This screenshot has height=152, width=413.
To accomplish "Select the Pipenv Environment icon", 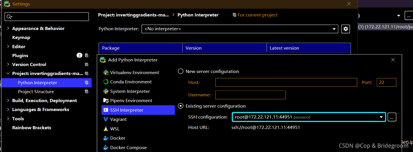I will pos(106,101).
